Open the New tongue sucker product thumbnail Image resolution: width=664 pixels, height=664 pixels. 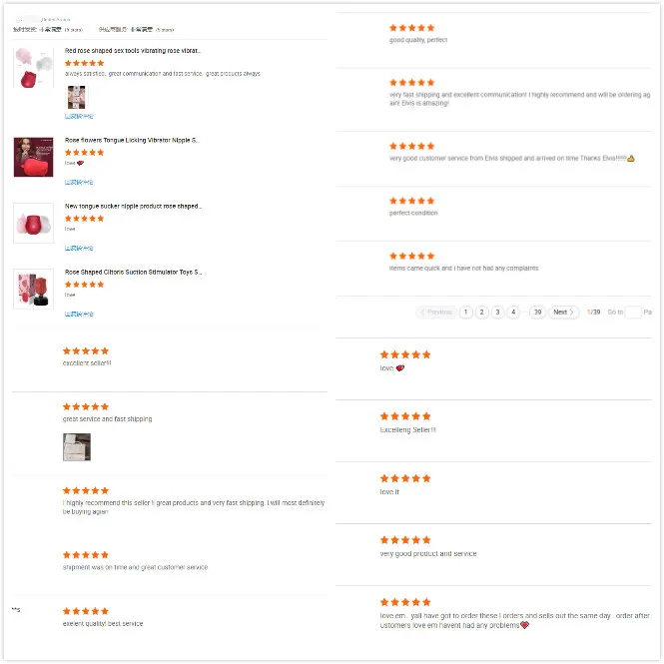click(34, 224)
